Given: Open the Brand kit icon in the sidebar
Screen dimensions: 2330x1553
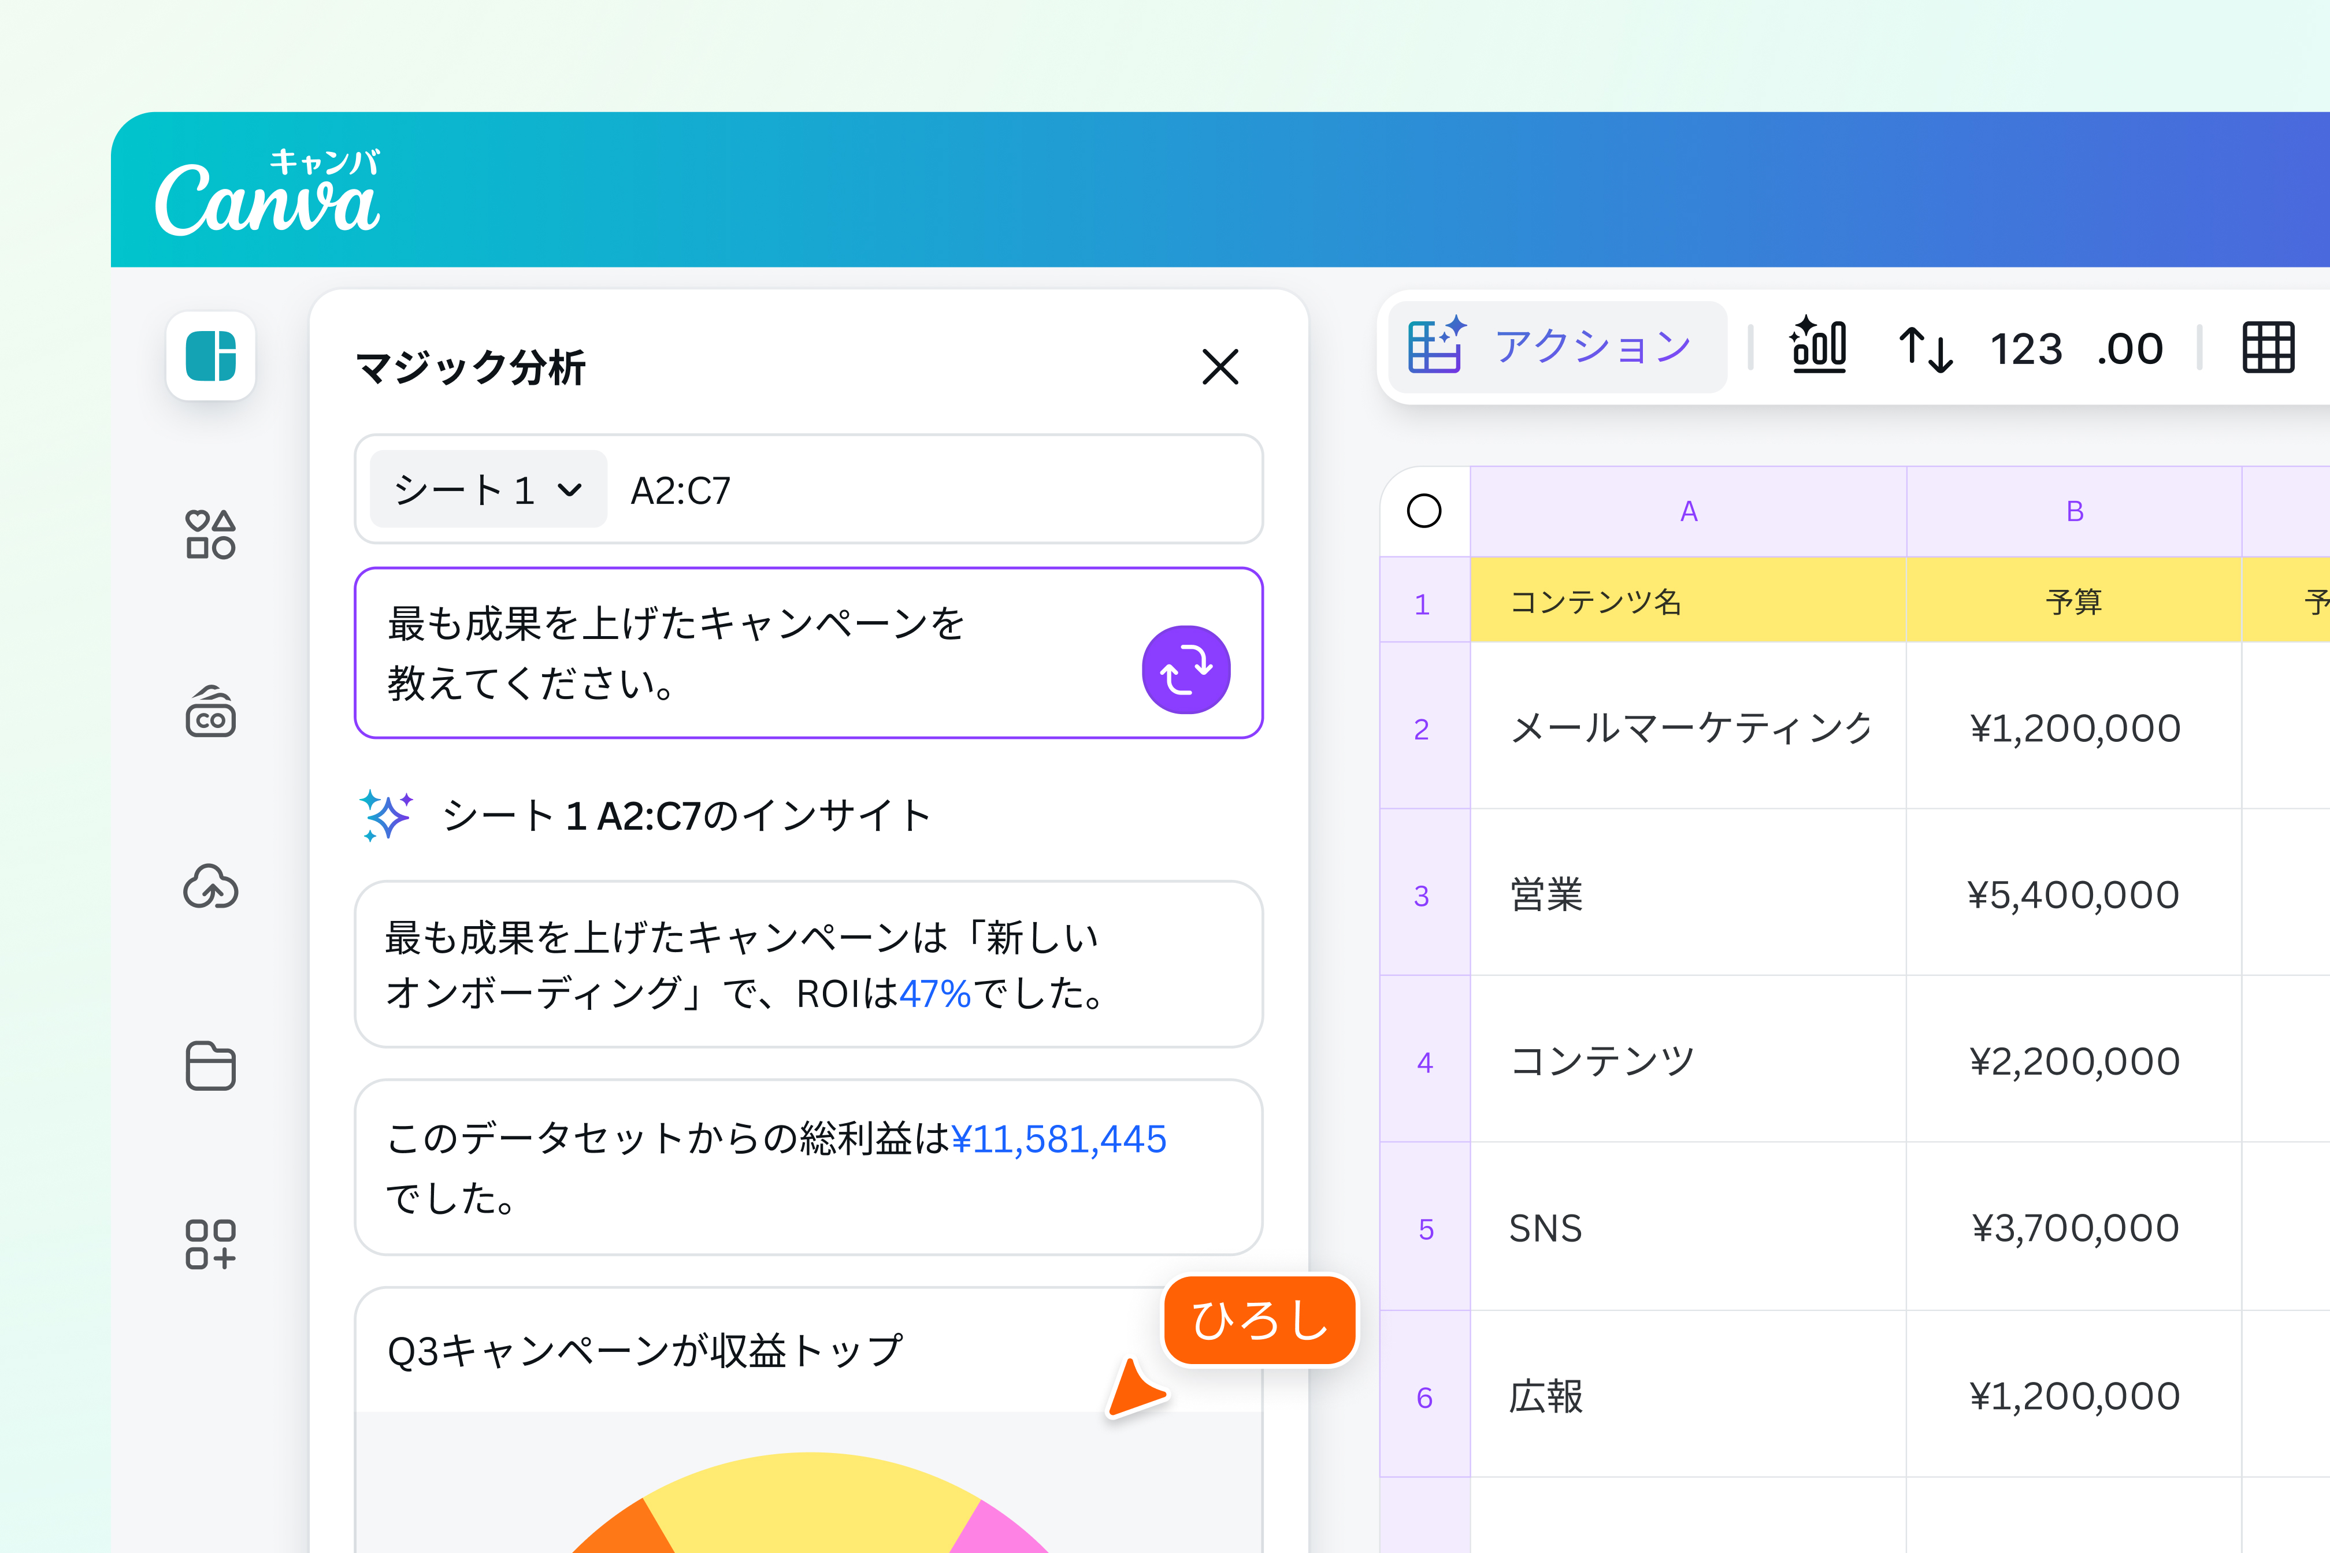Looking at the screenshot, I should click(x=211, y=711).
